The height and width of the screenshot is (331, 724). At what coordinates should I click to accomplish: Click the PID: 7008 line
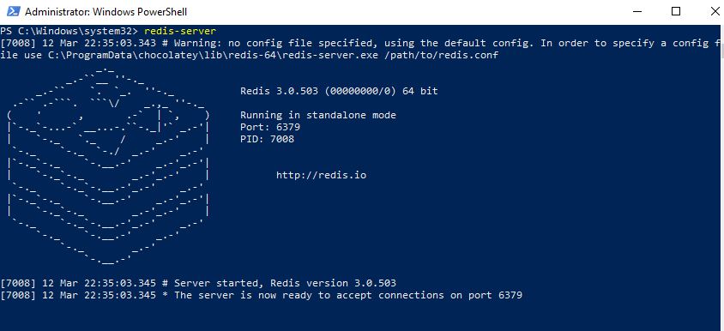pyautogui.click(x=267, y=139)
